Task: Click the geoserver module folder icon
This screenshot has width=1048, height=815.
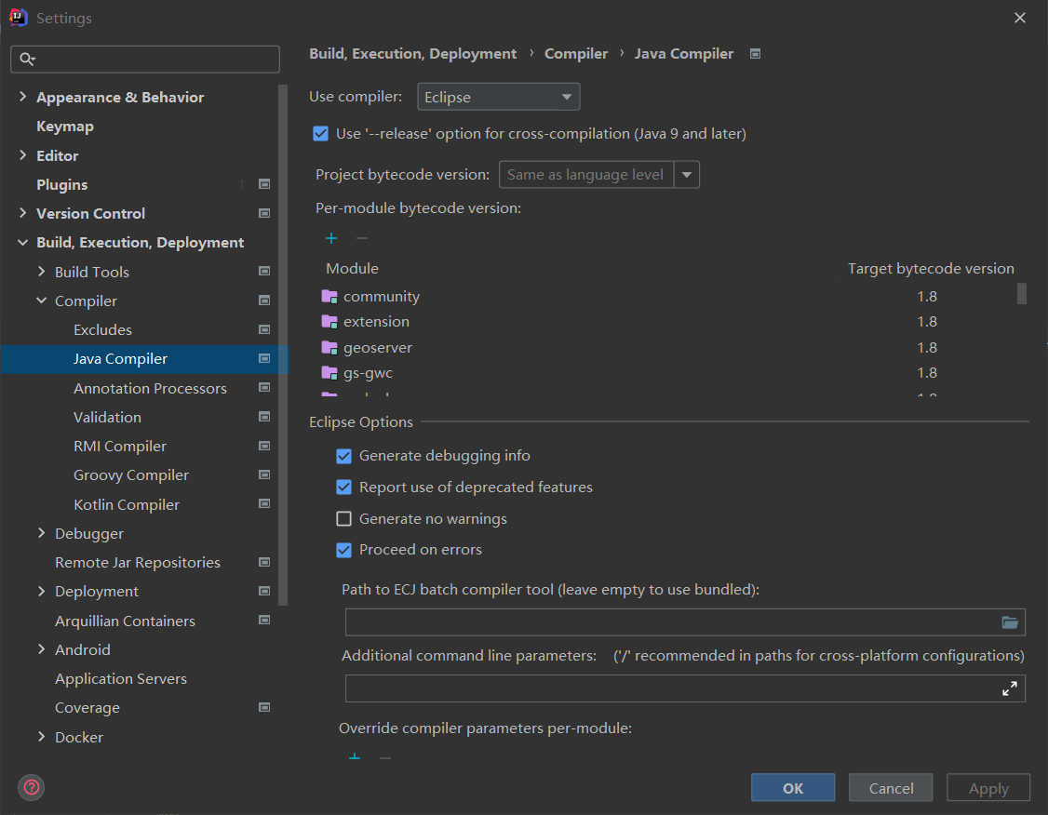Action: click(x=329, y=347)
